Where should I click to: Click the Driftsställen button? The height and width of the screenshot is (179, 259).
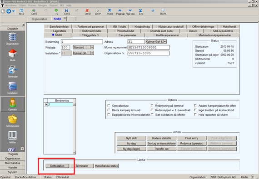tap(57, 166)
